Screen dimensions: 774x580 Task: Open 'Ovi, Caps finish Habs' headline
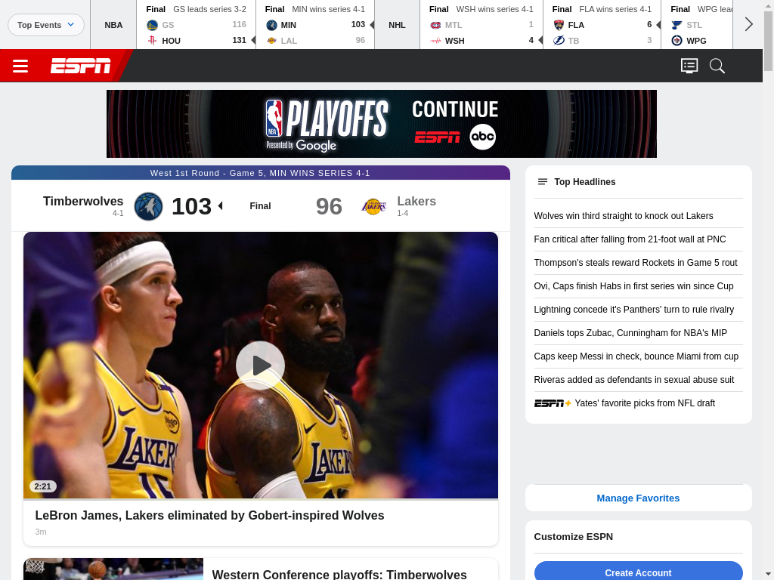[634, 286]
